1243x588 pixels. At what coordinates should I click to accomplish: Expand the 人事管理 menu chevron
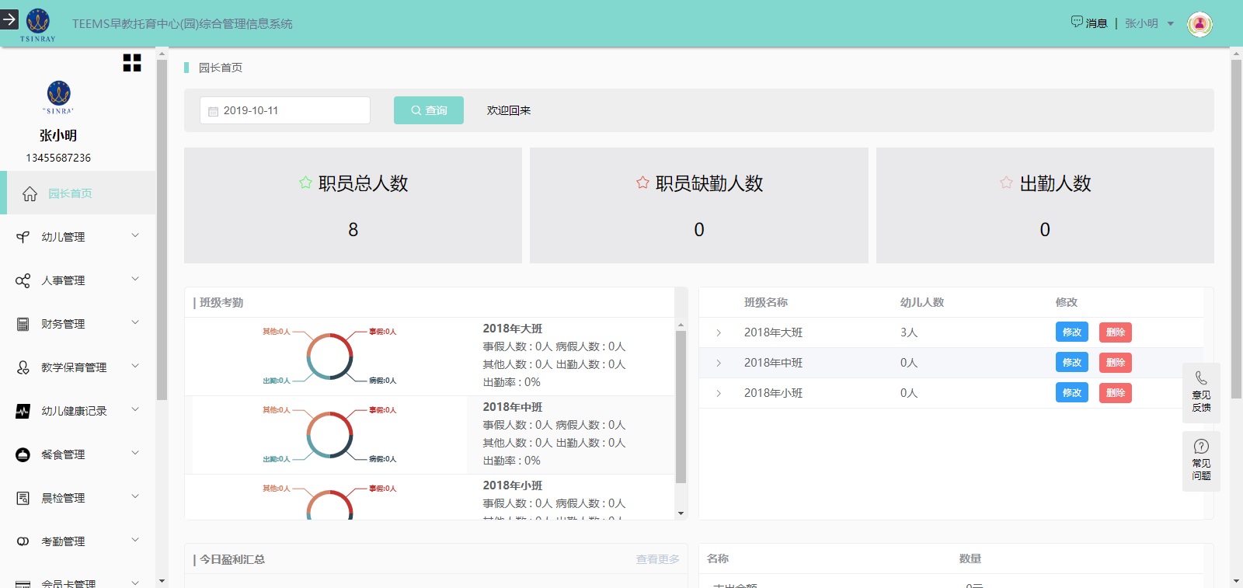pos(135,279)
